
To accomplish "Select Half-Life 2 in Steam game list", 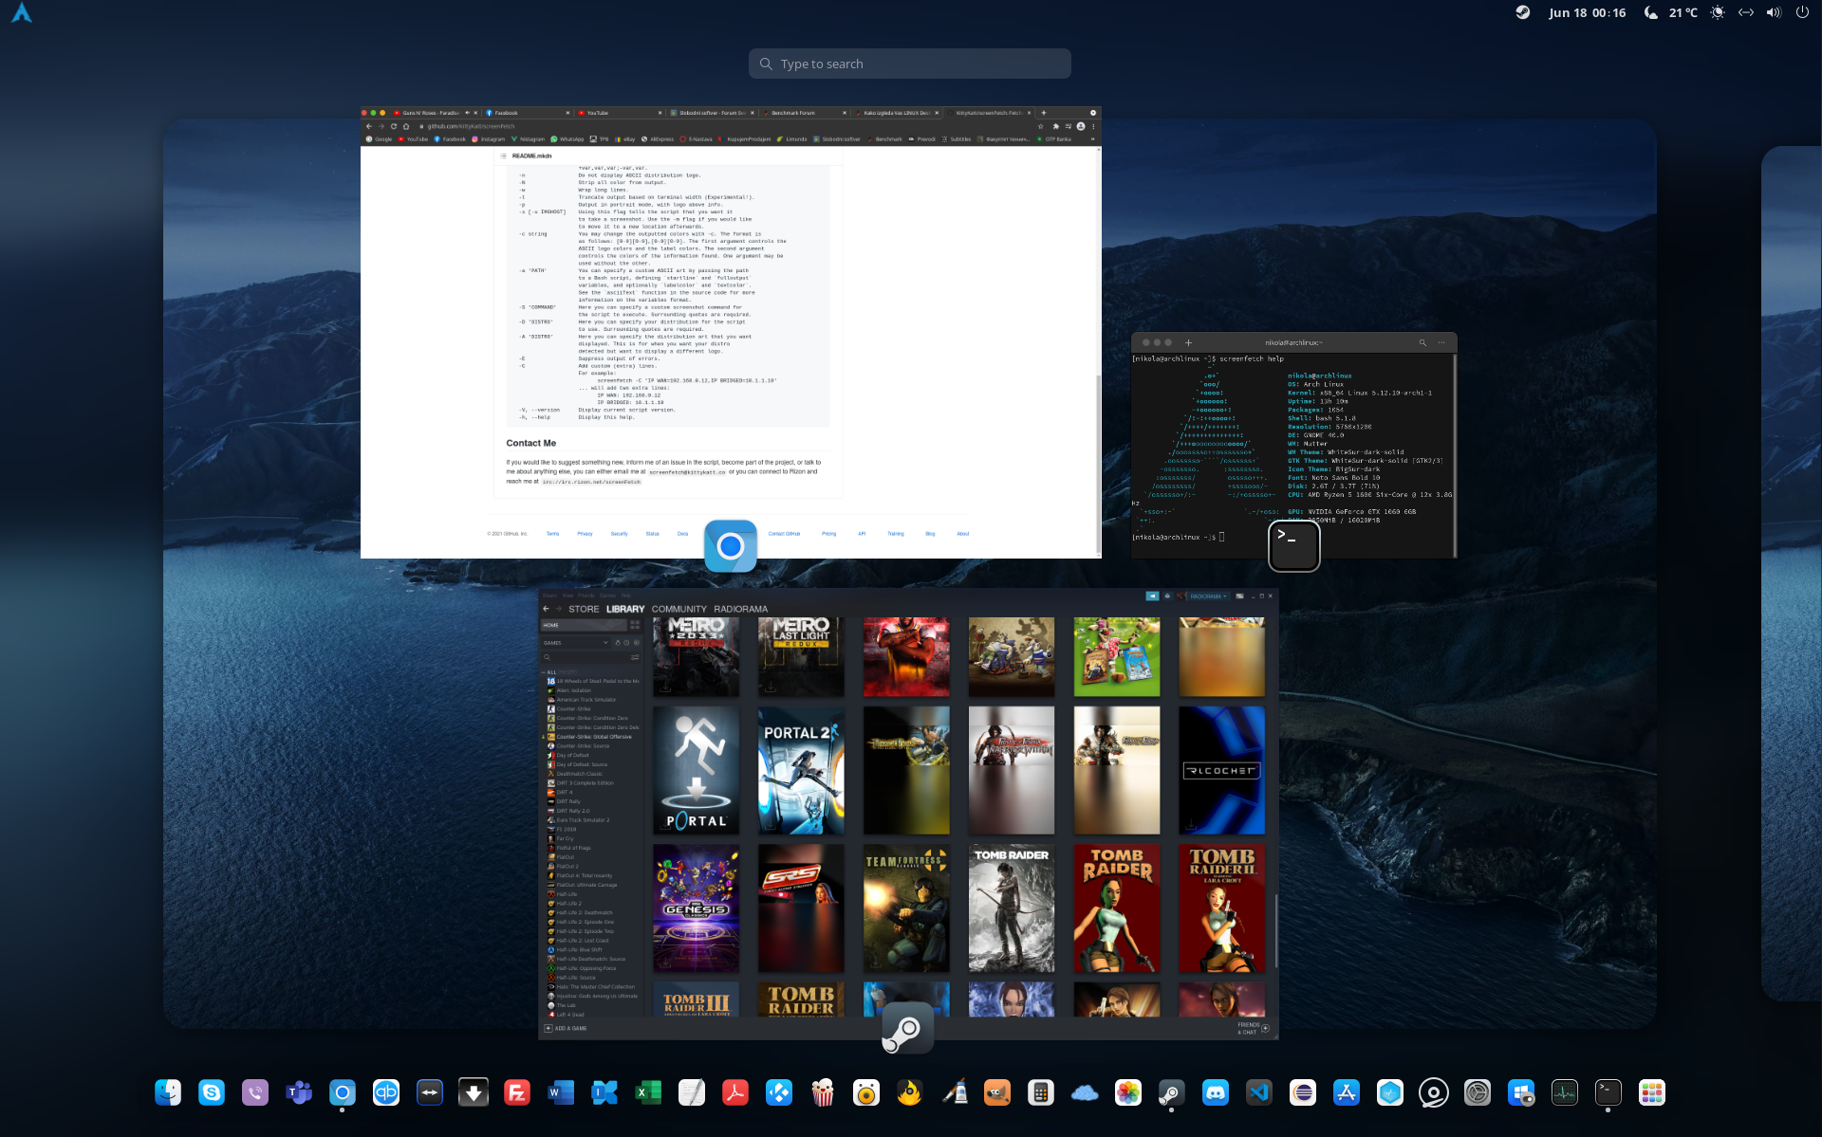I will tap(567, 904).
